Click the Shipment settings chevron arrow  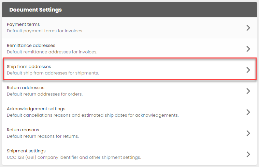pyautogui.click(x=248, y=154)
